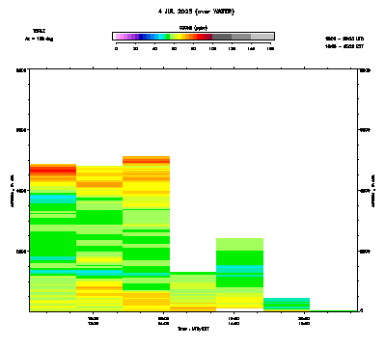Click the cyan band in fifth column
Image resolution: width=386 pixels, height=347 pixels.
click(x=239, y=269)
